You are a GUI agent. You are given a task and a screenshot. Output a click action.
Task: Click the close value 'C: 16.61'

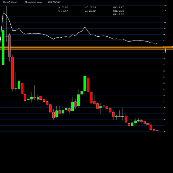(x=63, y=11)
